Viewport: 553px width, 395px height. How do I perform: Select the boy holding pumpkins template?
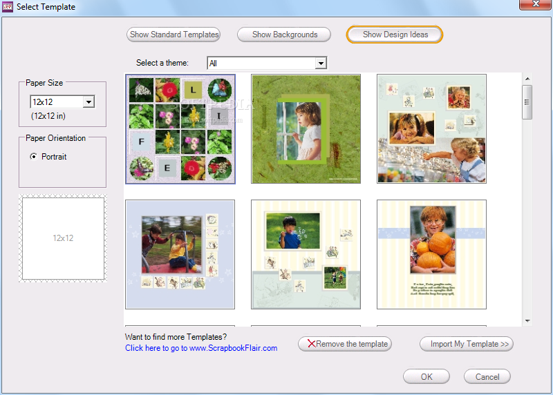pyautogui.click(x=431, y=254)
